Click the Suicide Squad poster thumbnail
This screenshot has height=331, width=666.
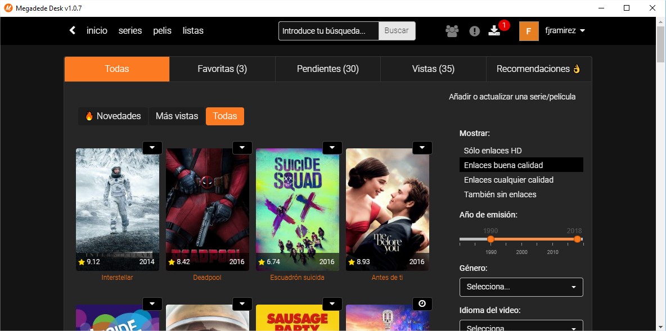tap(298, 209)
